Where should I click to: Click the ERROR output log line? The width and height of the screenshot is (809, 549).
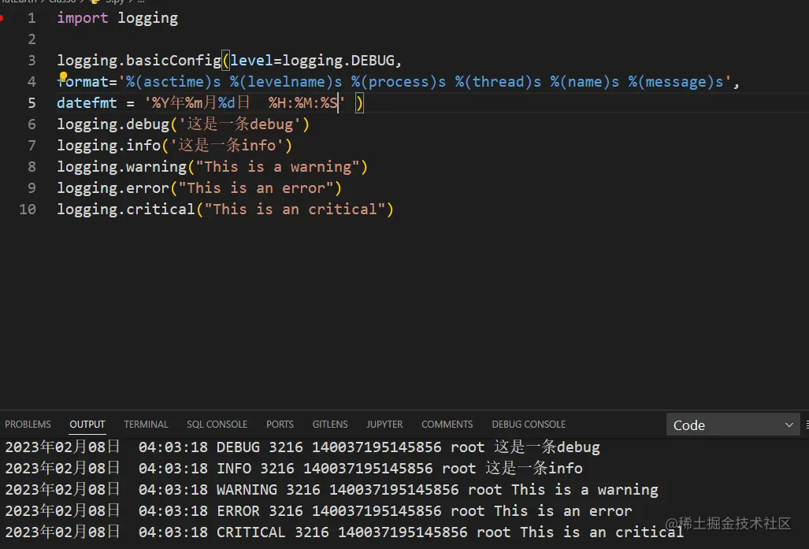pos(318,510)
